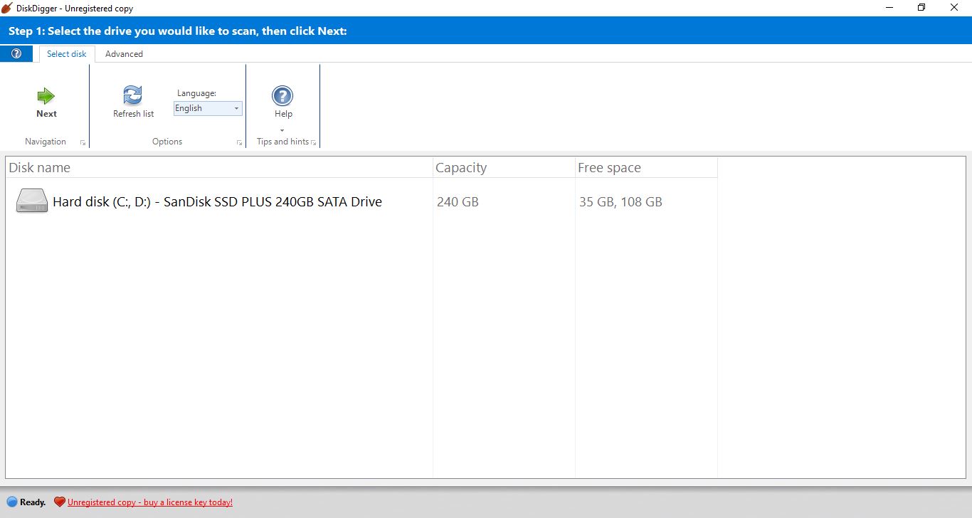Click the green Next arrow icon

coord(46,96)
